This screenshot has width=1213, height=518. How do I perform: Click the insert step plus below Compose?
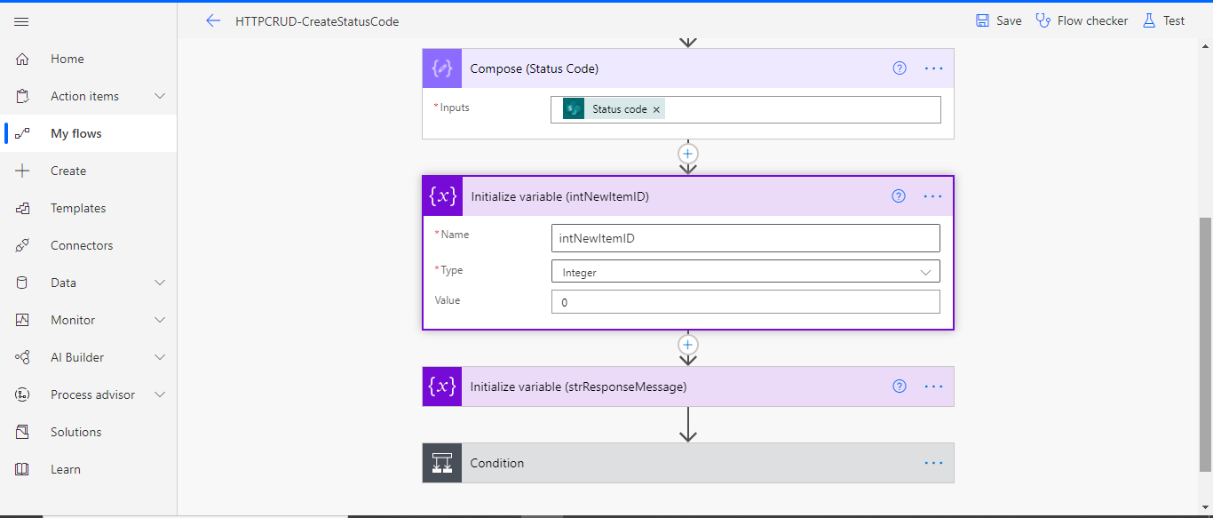[688, 153]
